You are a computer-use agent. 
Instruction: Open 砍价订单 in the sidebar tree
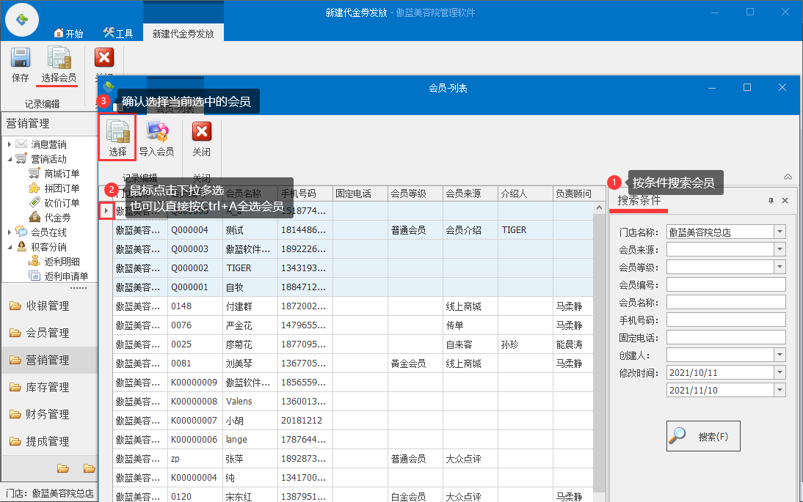click(62, 203)
